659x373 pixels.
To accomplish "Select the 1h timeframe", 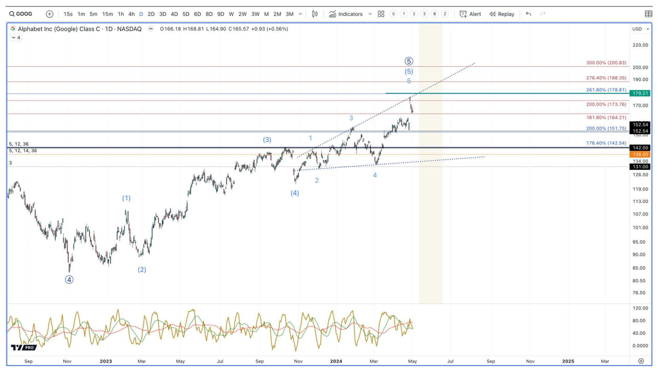I will [121, 14].
